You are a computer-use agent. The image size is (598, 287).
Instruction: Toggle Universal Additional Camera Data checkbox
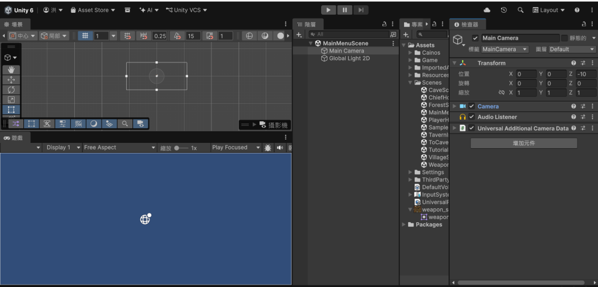[472, 128]
